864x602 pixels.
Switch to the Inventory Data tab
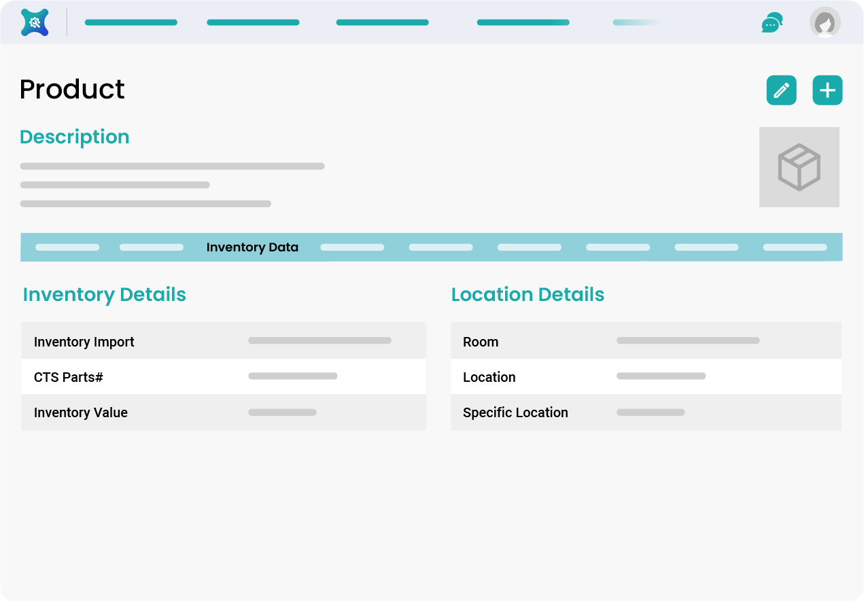point(252,247)
